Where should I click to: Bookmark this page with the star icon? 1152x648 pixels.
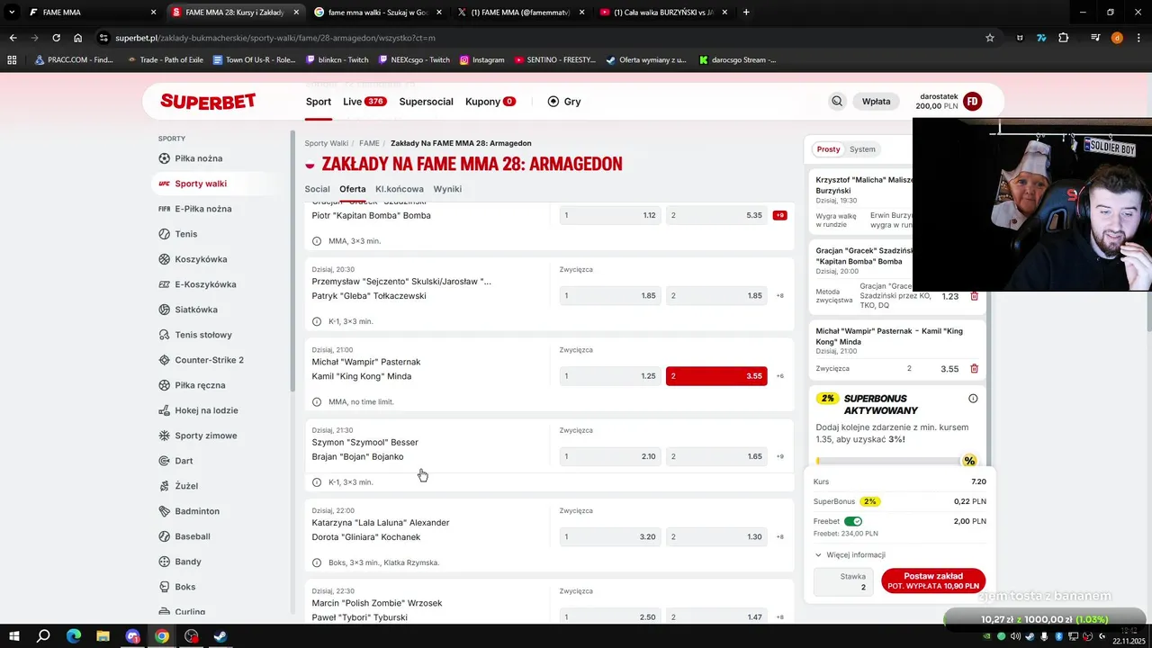point(990,38)
